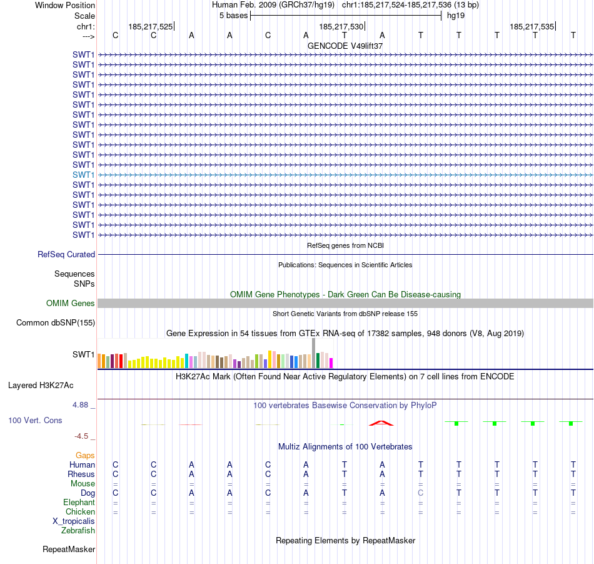Click the Layered H3K27Ac track label

41,386
